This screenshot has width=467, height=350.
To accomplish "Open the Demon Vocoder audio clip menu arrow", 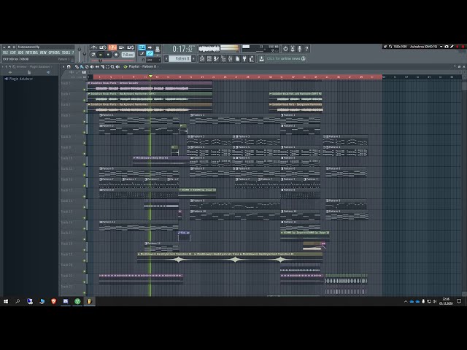I will coord(89,83).
